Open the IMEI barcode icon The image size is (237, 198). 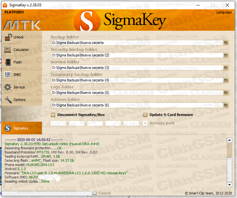point(8,75)
